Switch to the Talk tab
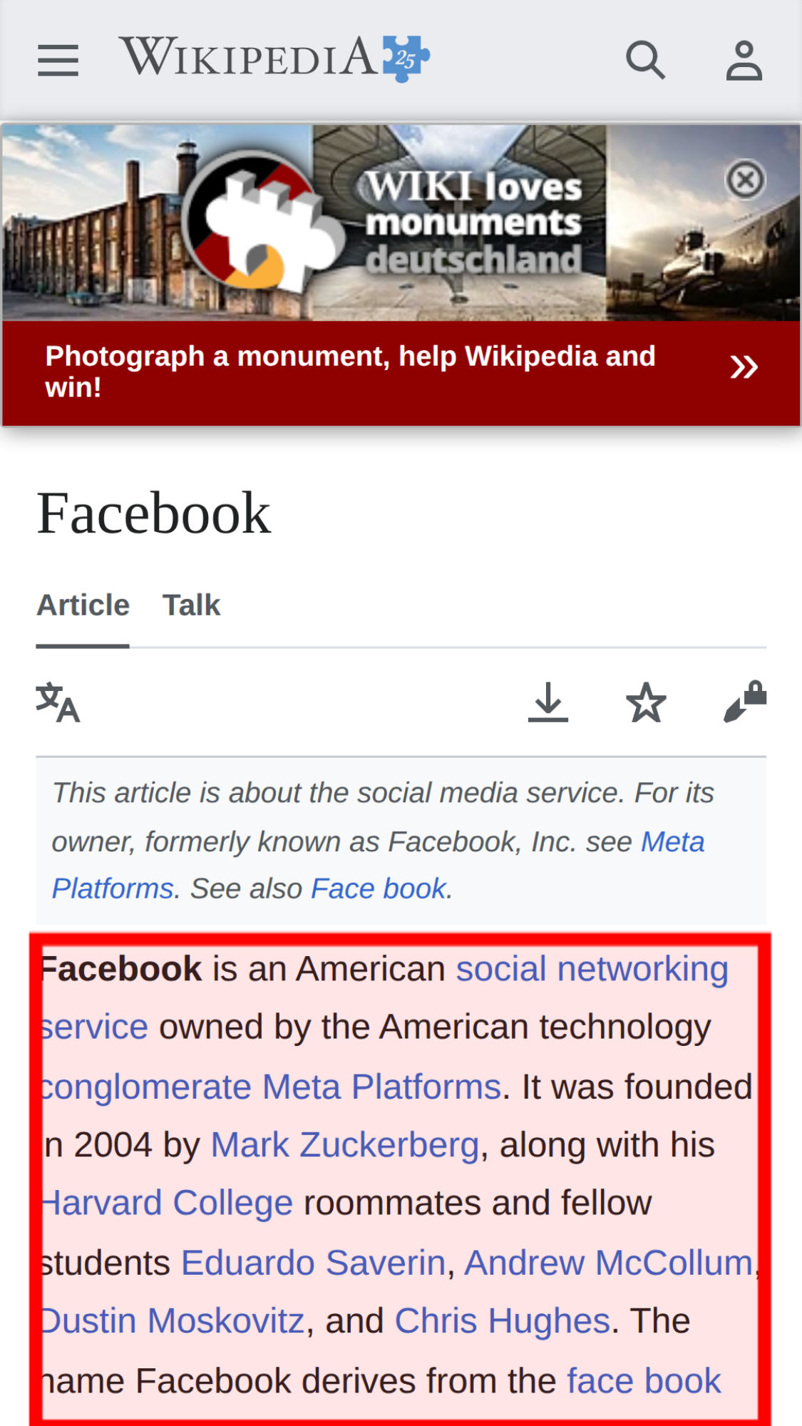The width and height of the screenshot is (802, 1426). [191, 605]
